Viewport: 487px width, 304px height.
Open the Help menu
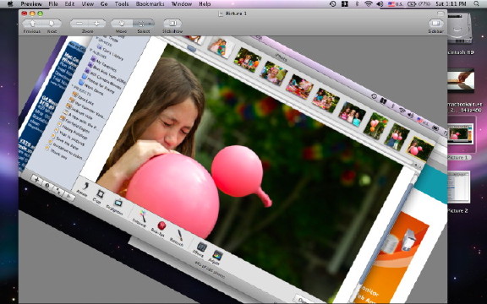pos(205,4)
